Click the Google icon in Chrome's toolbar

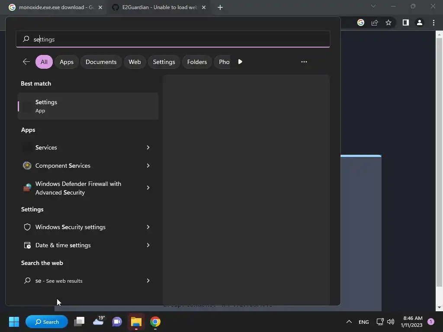point(360,22)
